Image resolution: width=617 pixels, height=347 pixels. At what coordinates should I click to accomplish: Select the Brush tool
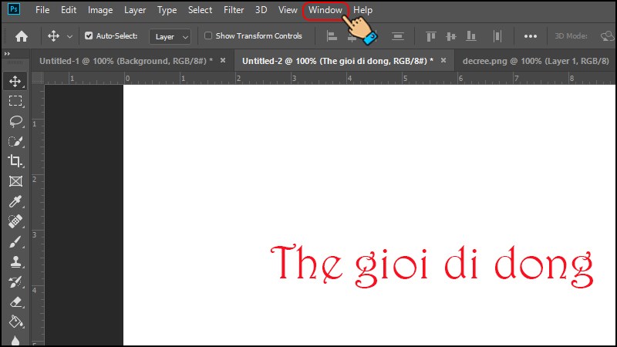[x=15, y=241]
